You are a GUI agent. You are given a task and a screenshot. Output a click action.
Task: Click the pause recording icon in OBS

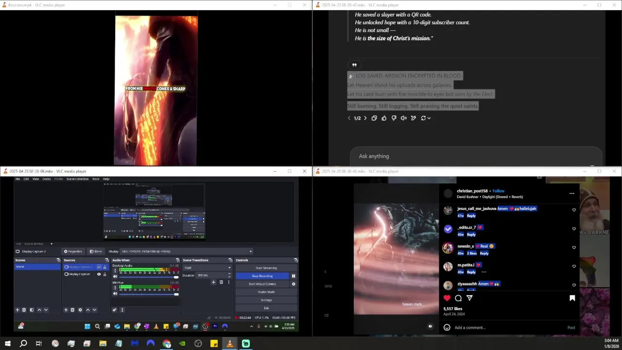(x=294, y=276)
